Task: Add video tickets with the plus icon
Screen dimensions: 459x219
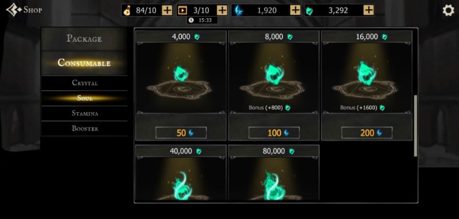Action: point(222,10)
